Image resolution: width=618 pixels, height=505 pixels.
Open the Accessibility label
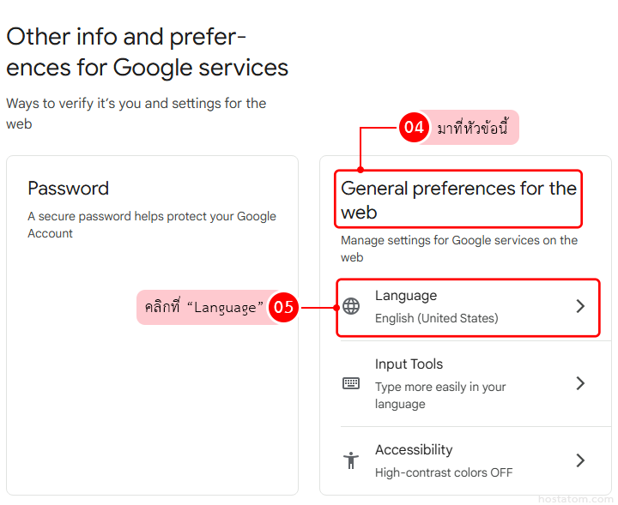(414, 450)
